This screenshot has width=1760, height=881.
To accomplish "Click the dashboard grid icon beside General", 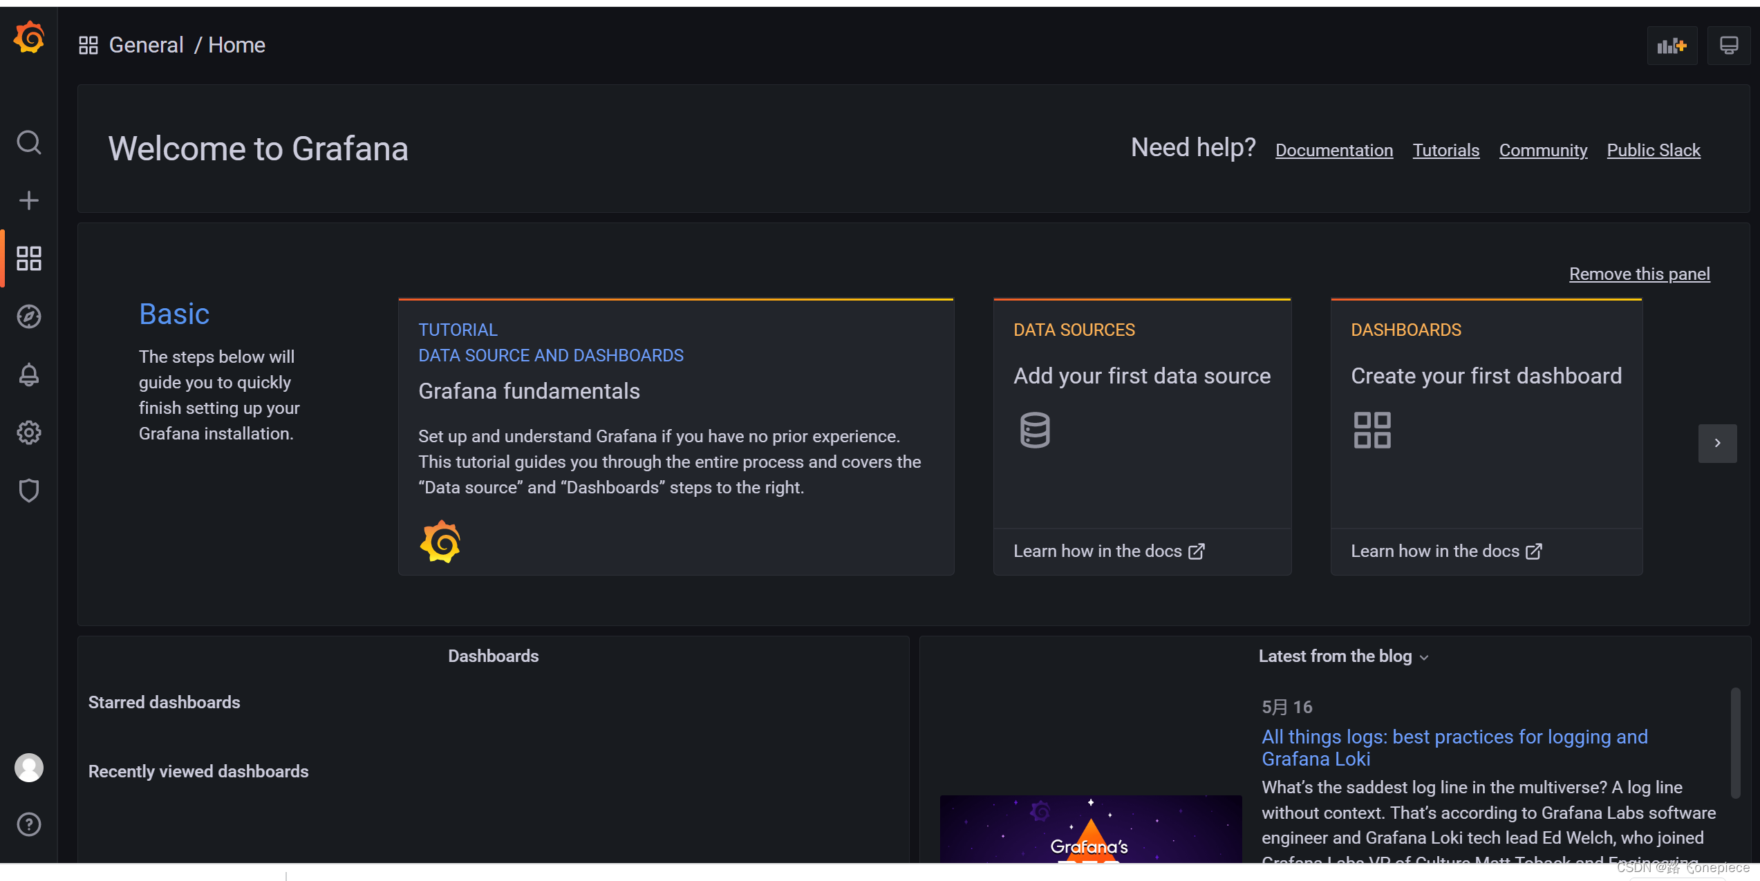I will click(x=88, y=46).
